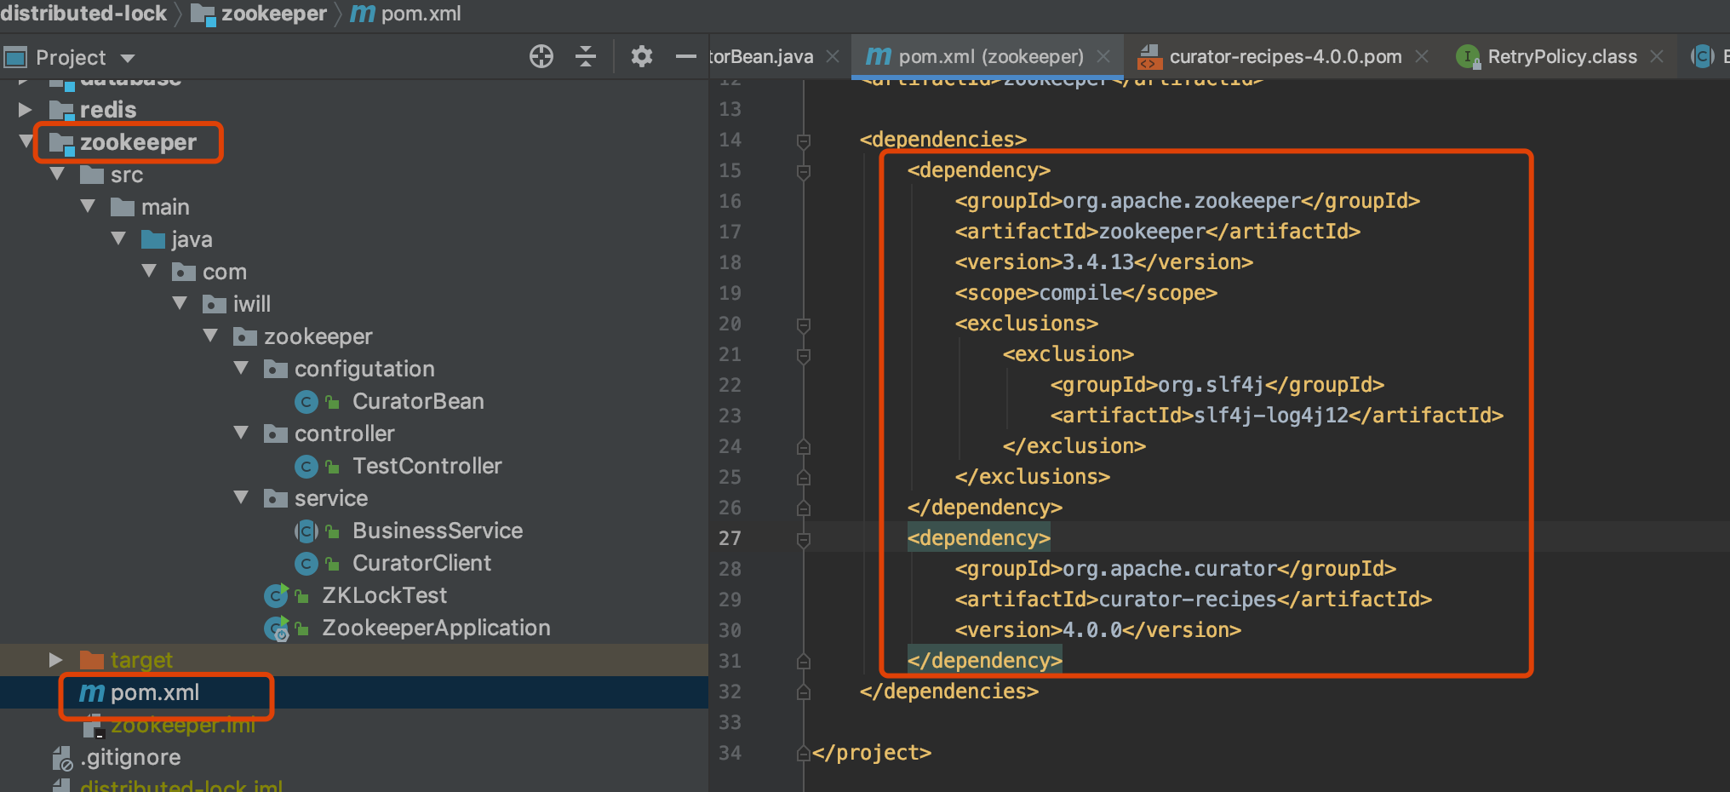The image size is (1730, 792).
Task: Toggle fold marker at line 14 dependencies
Action: click(x=803, y=140)
